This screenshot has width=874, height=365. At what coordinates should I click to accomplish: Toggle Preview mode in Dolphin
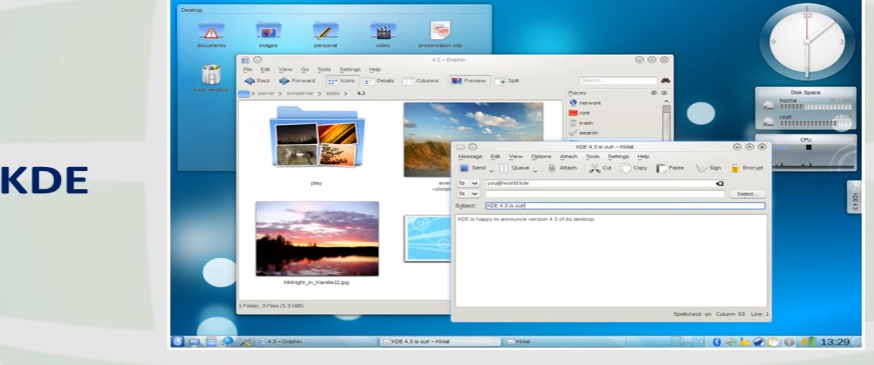point(469,81)
